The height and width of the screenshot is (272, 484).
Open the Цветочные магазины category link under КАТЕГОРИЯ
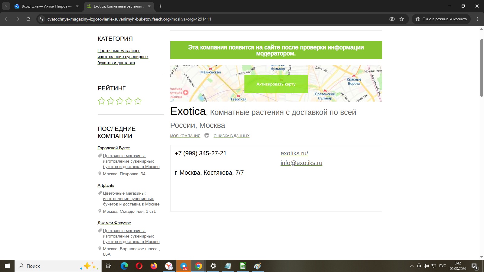pos(123,57)
